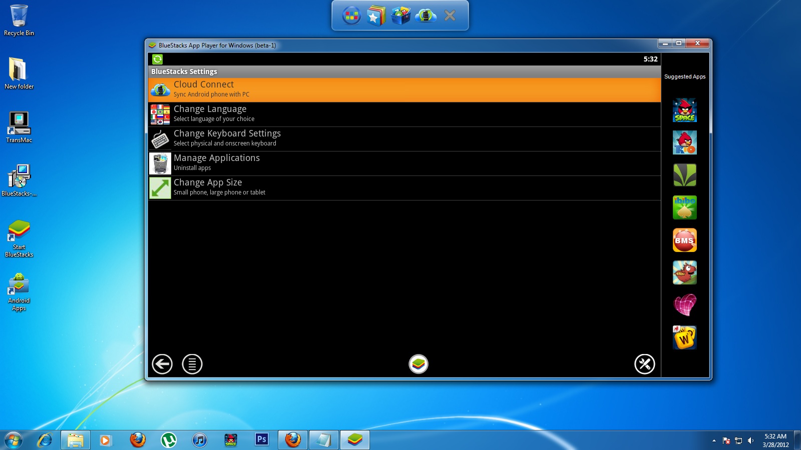
Task: Show hidden system tray icons
Action: (x=714, y=440)
